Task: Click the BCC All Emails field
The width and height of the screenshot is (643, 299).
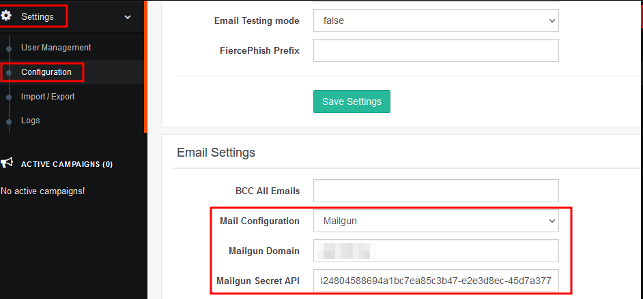Action: 435,191
